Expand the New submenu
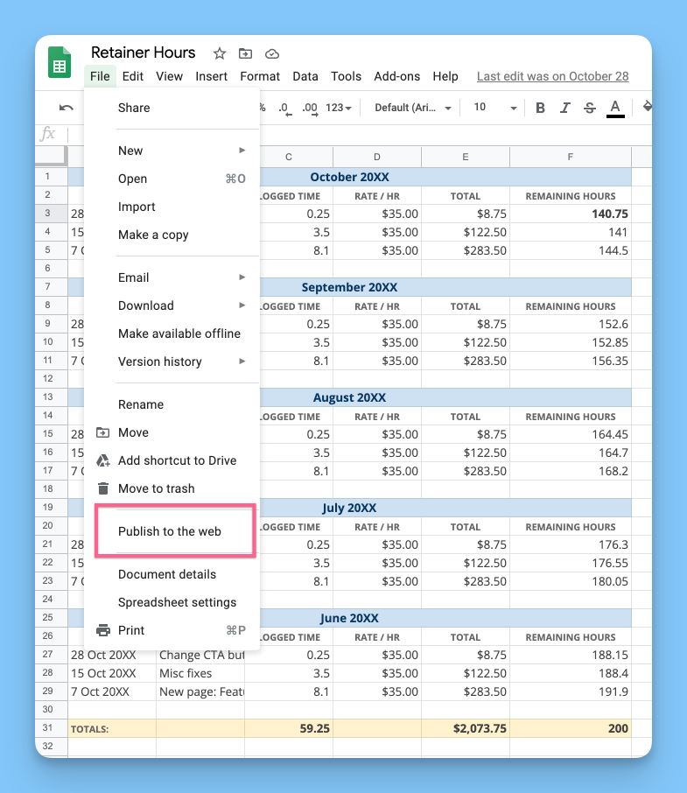Screen dimensions: 687x793 click(172, 151)
